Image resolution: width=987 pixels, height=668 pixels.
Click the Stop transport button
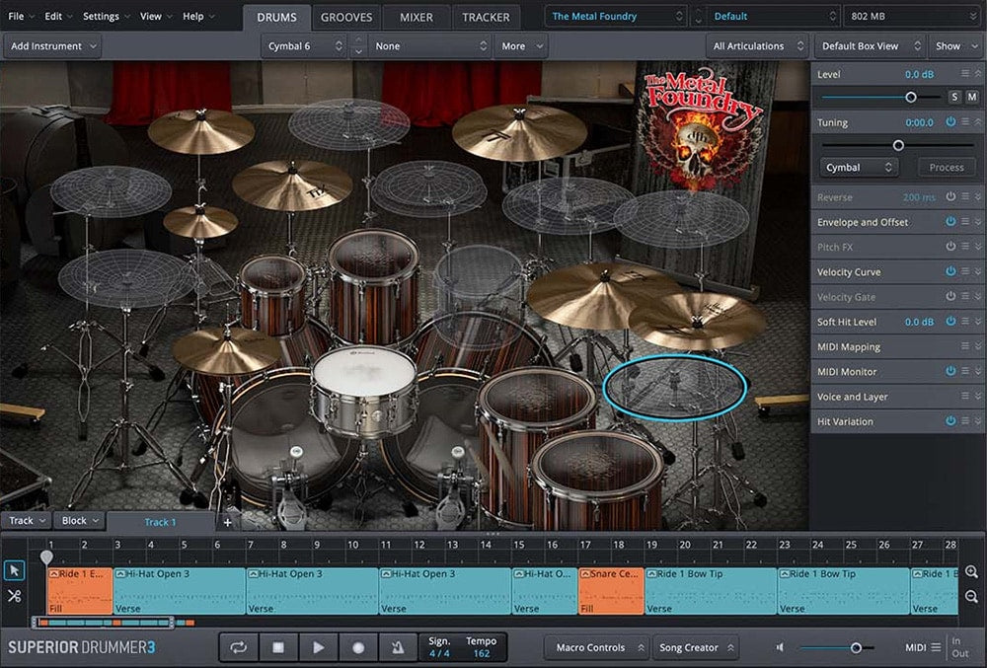(x=278, y=647)
